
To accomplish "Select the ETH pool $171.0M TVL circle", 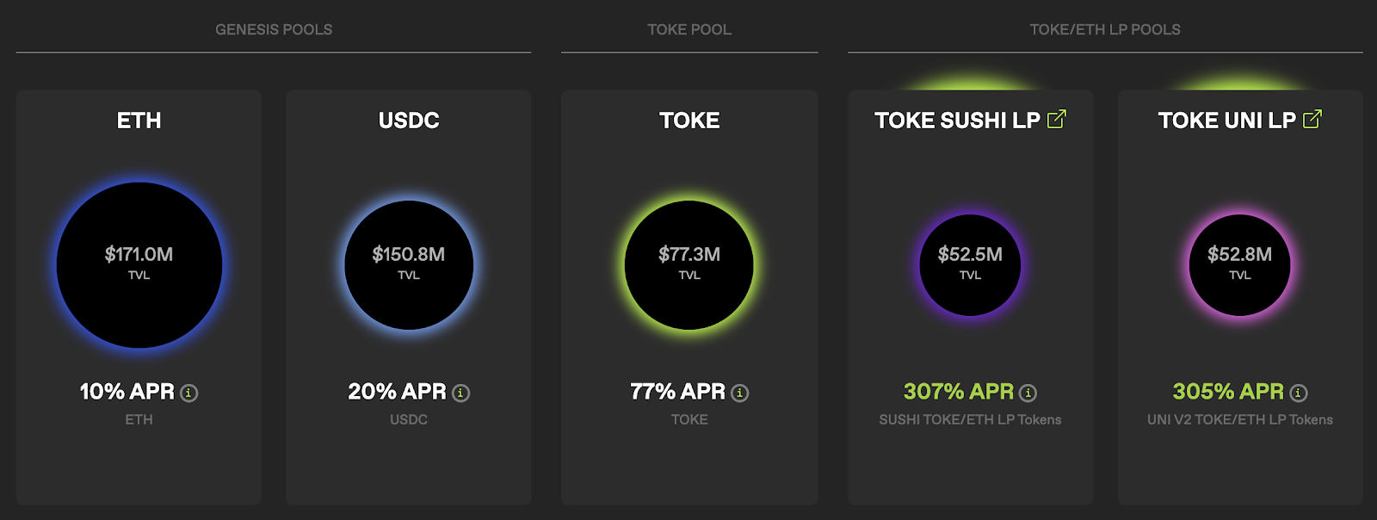I will 139,265.
